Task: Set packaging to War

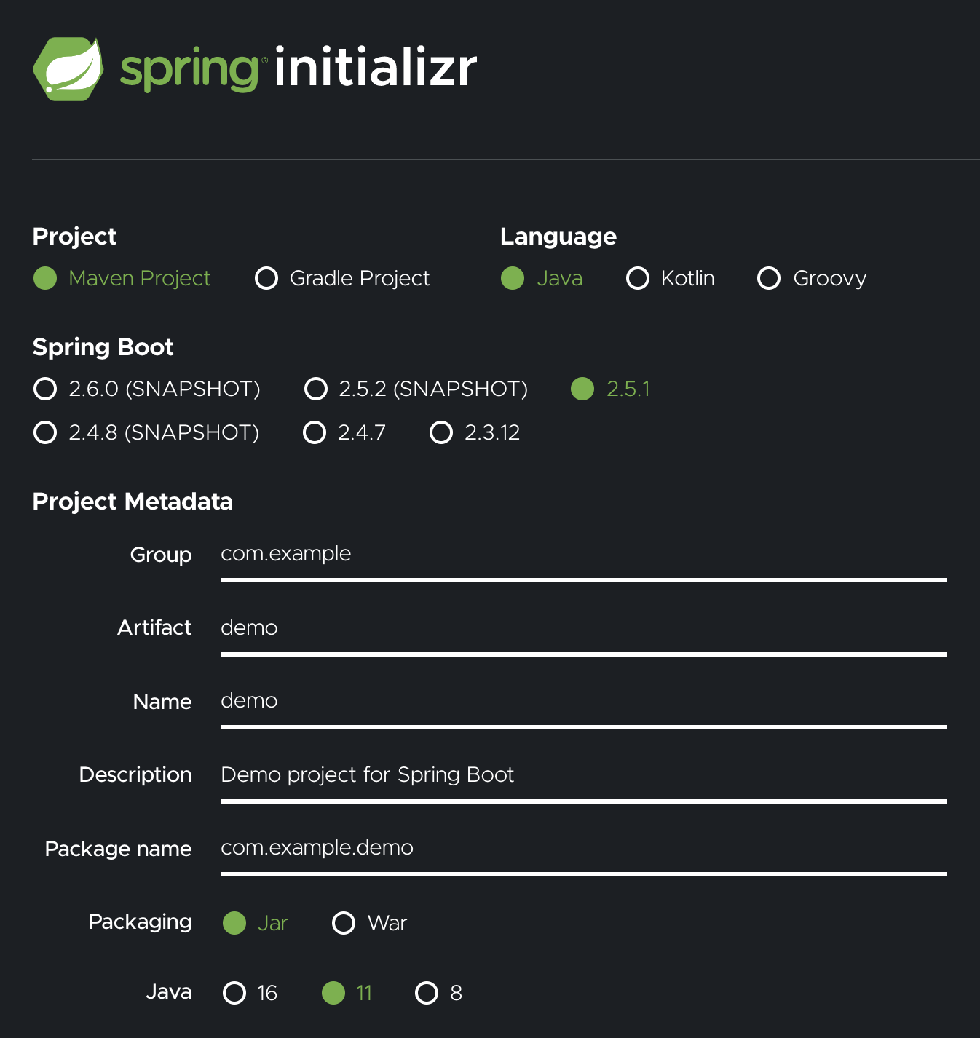Action: click(344, 923)
